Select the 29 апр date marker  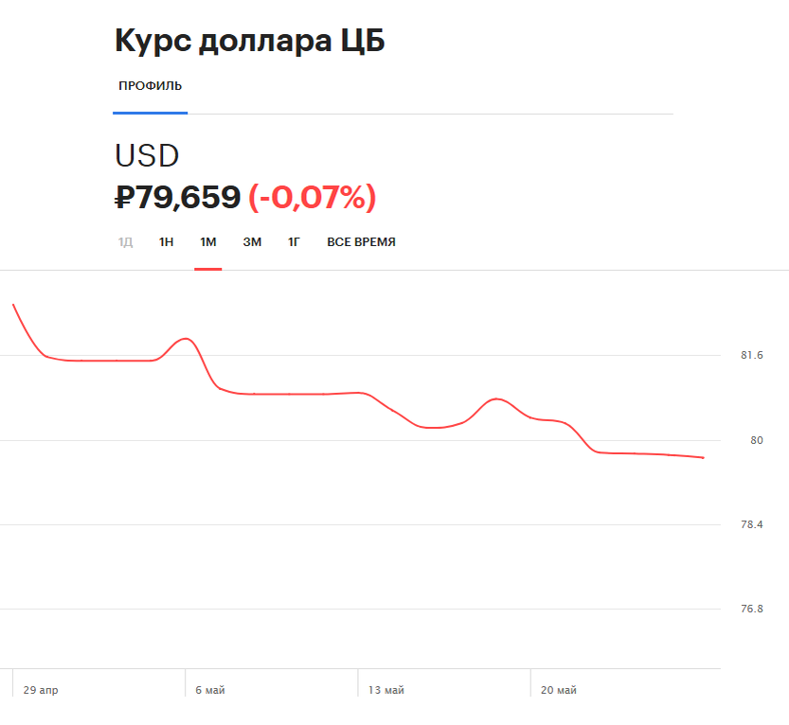pyautogui.click(x=43, y=690)
